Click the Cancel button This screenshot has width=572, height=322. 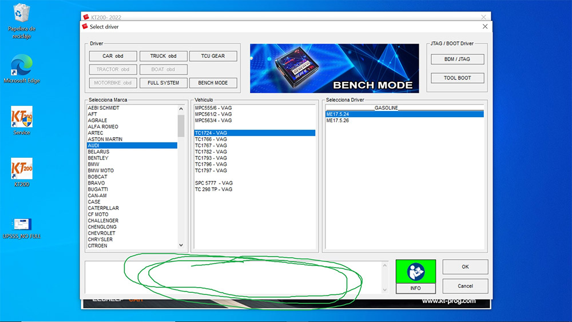click(x=465, y=286)
